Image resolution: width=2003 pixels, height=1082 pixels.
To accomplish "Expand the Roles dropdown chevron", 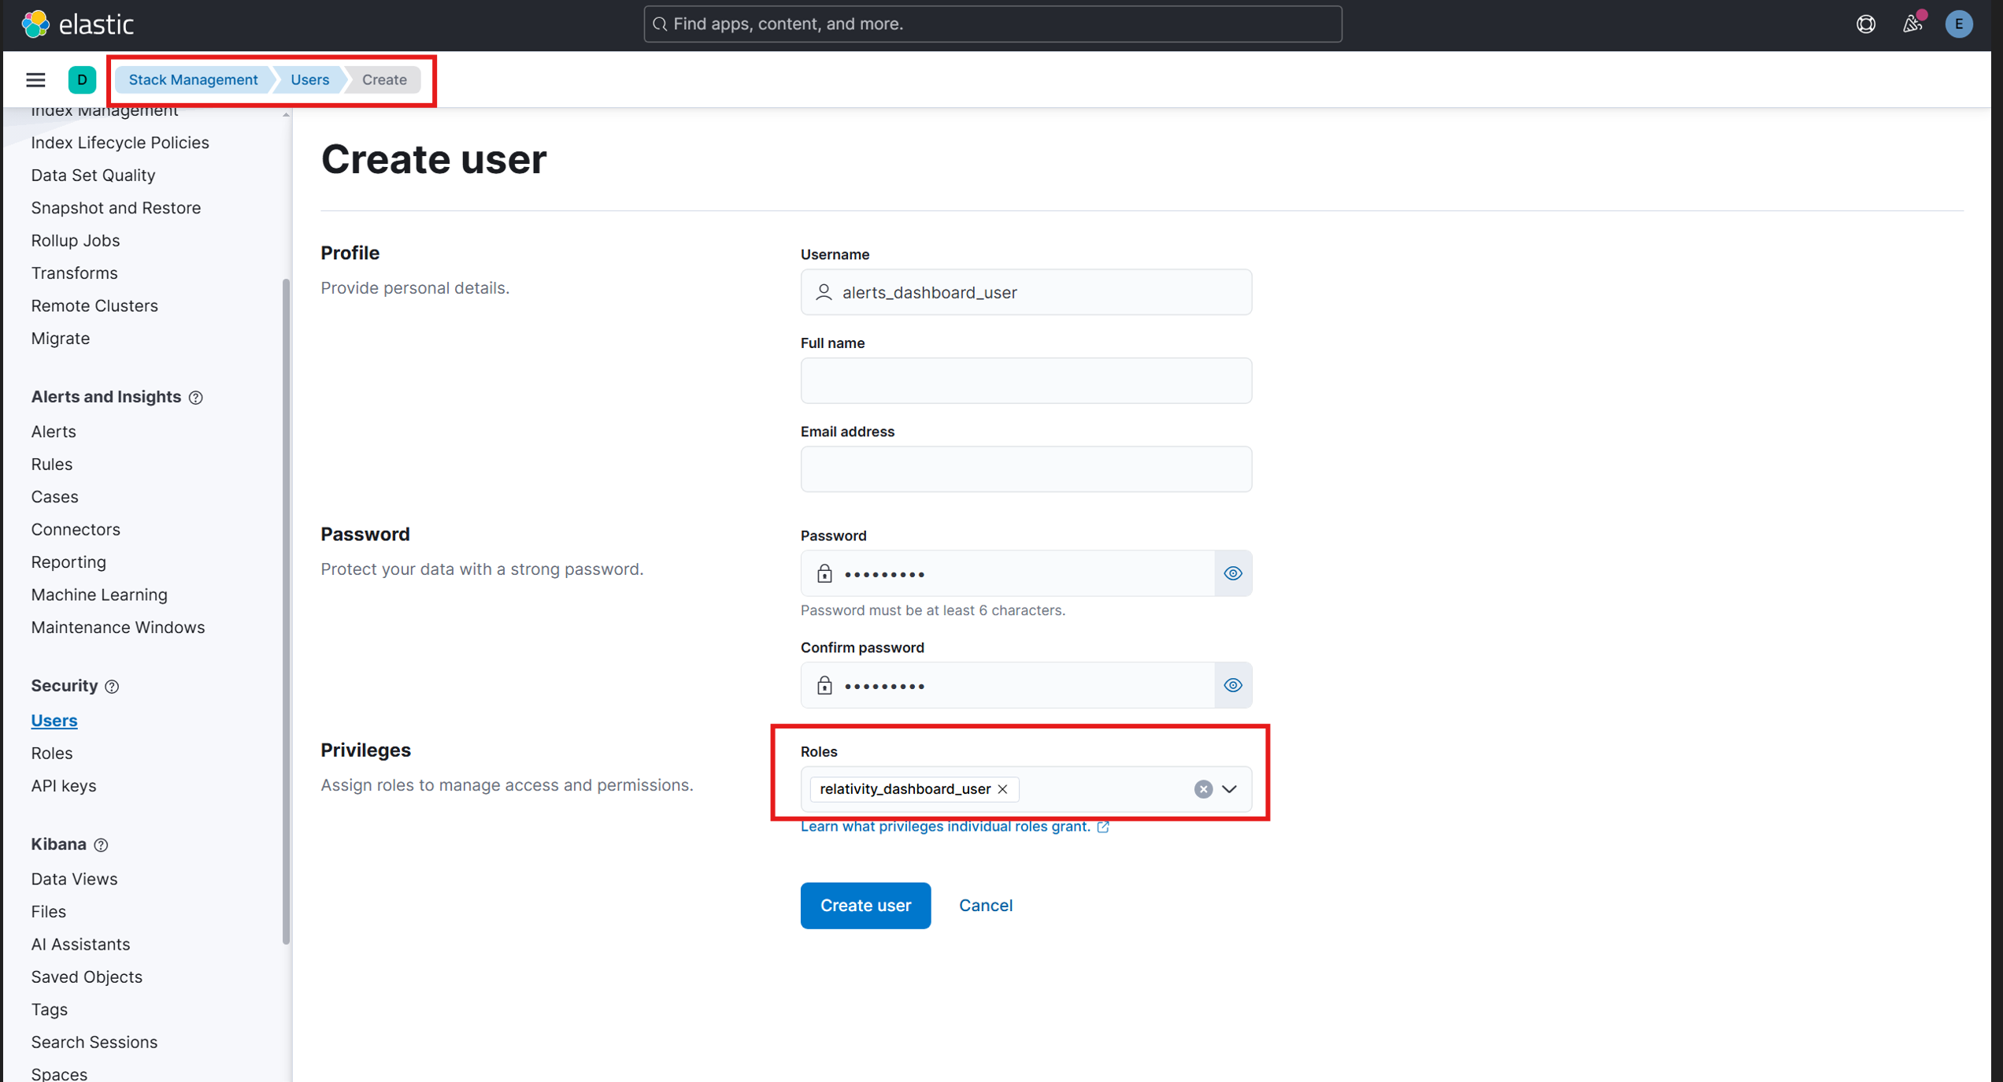I will (1229, 789).
